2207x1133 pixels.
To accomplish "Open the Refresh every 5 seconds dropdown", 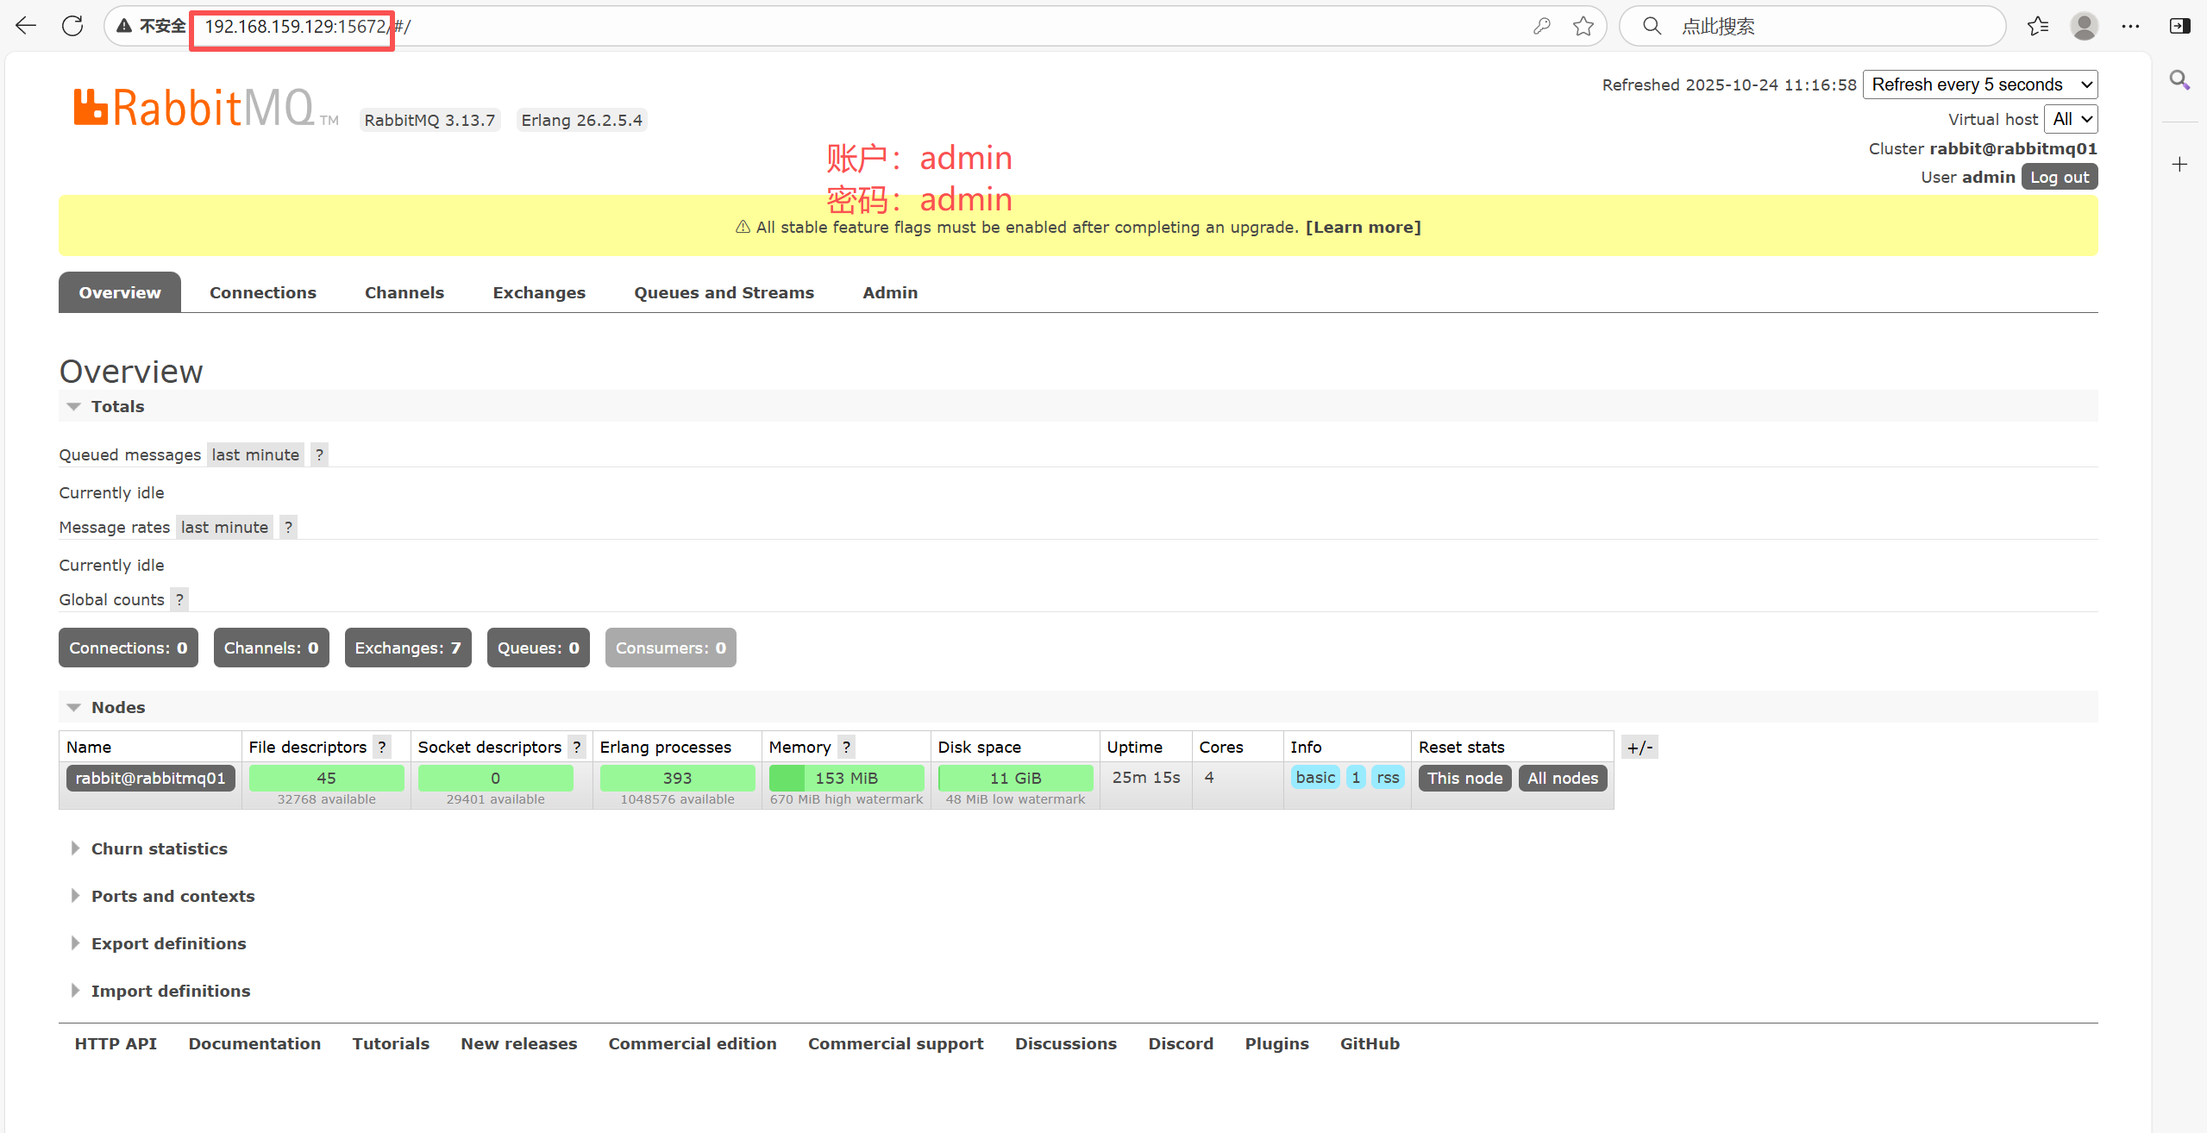I will click(1980, 85).
